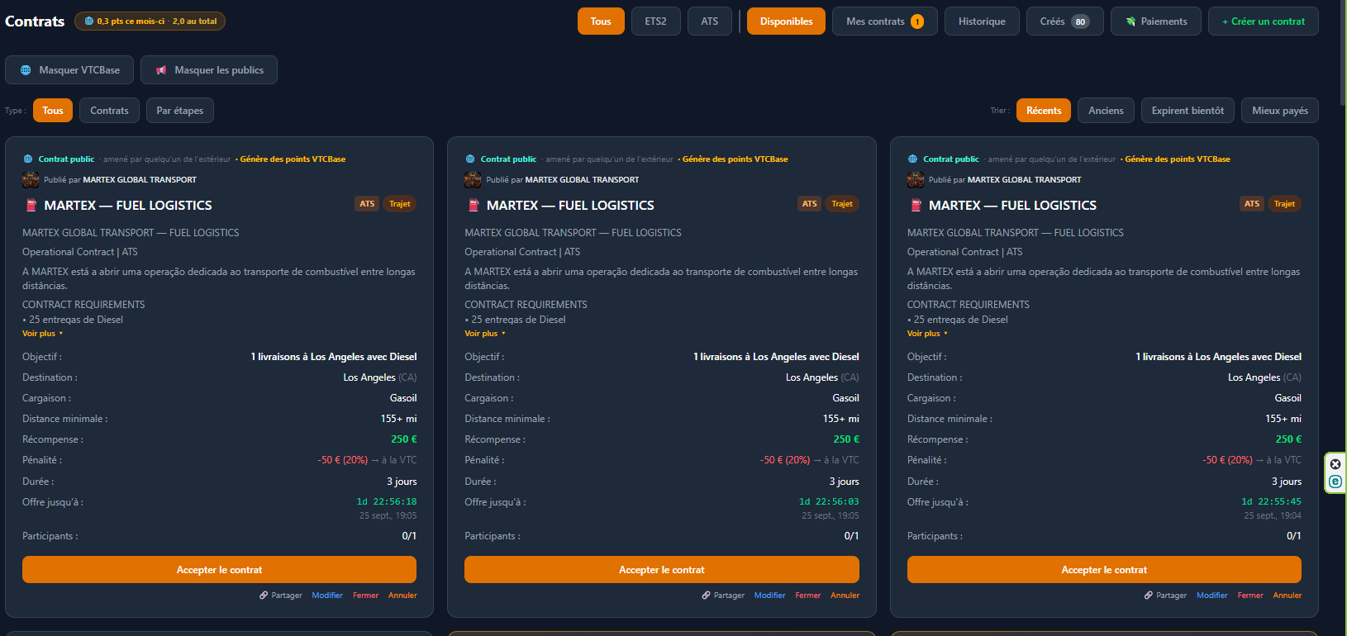1347x636 pixels.
Task: Click the 80 count badge on Créés
Action: 1080,21
